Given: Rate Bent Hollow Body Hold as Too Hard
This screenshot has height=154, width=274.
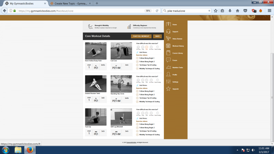Looking at the screenshot, I should click(151, 47).
